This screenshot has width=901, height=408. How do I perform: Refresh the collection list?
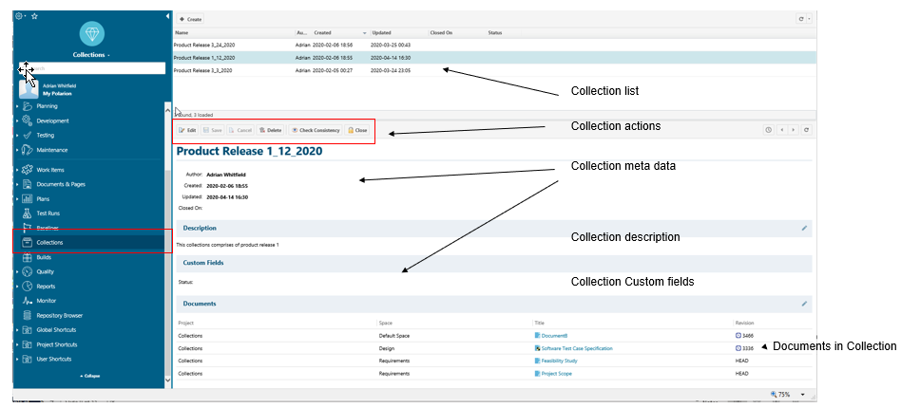click(x=801, y=19)
